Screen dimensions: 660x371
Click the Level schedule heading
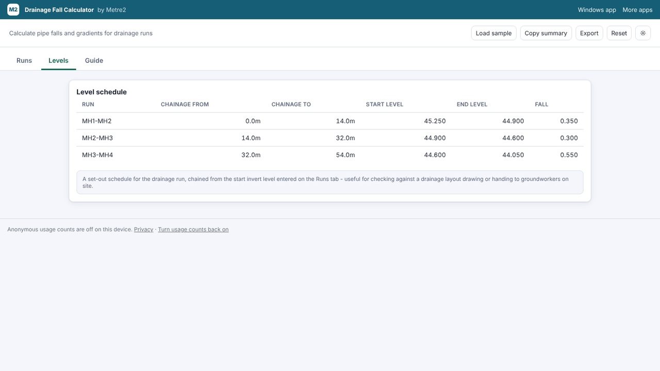click(x=102, y=92)
